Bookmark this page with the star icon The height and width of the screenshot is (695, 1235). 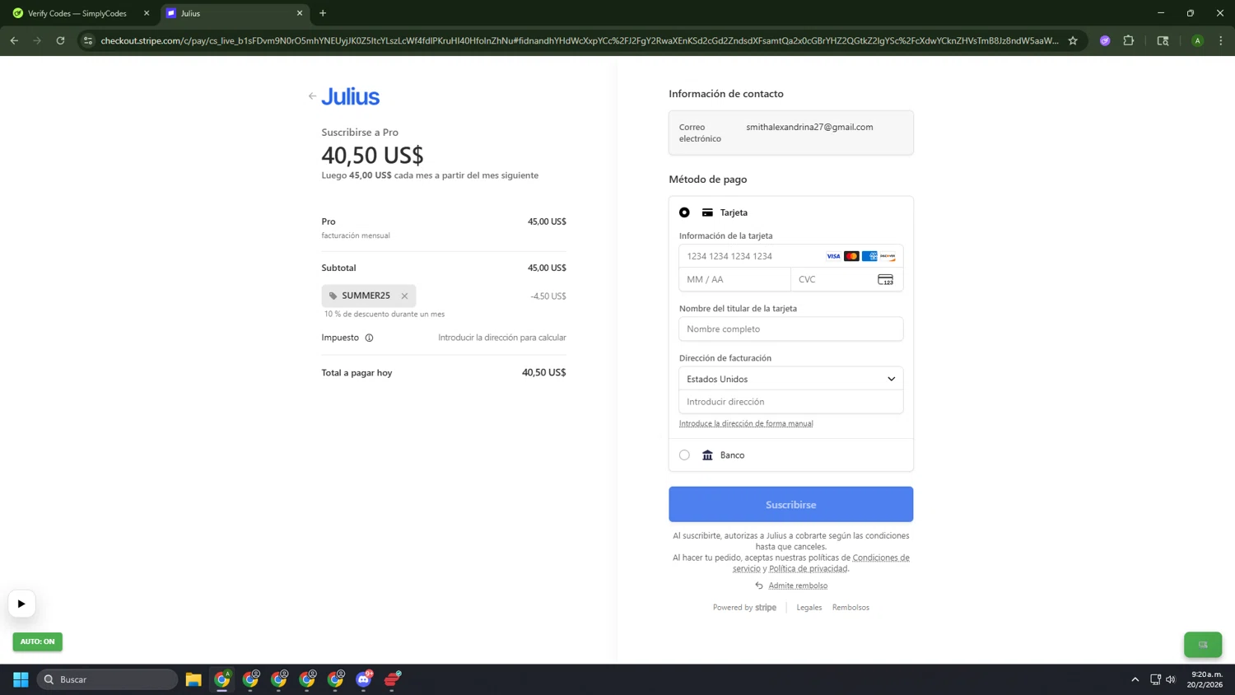[1073, 40]
